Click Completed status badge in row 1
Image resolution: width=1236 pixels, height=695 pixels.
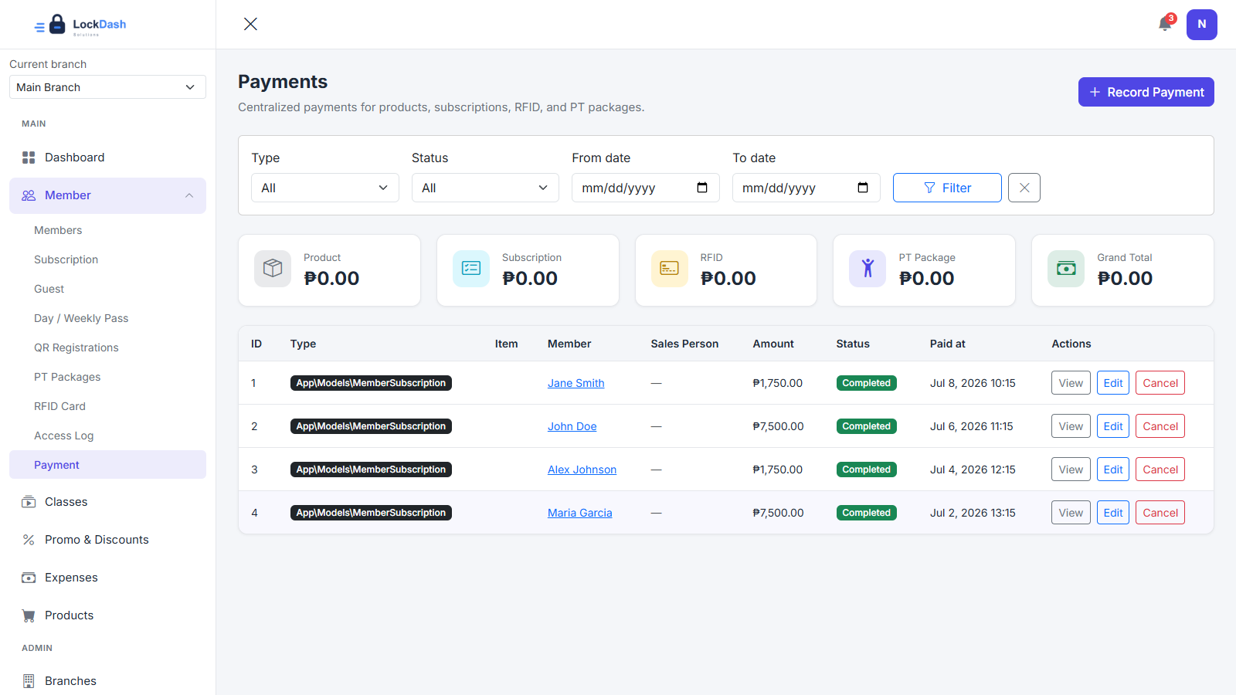(x=867, y=383)
